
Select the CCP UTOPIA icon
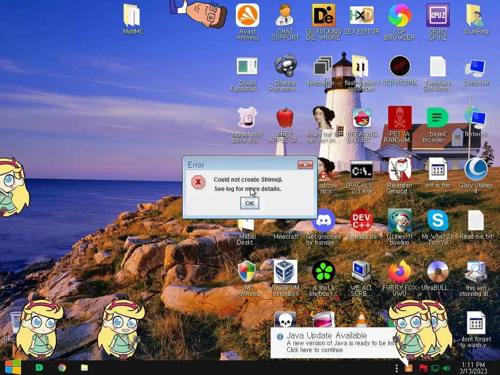coord(399,71)
